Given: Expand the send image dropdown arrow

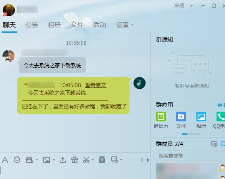Looking at the screenshot, I should pos(54,160).
